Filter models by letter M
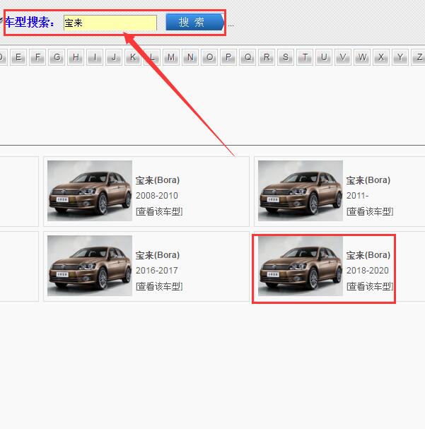Viewport: 425px width, 429px height. [x=171, y=57]
